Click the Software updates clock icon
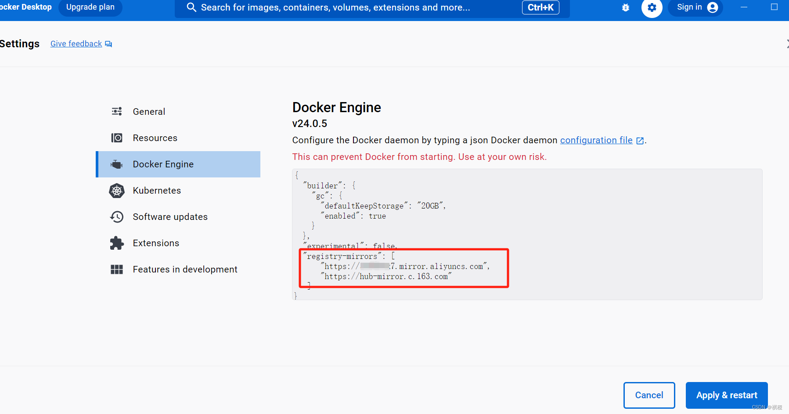 tap(117, 217)
